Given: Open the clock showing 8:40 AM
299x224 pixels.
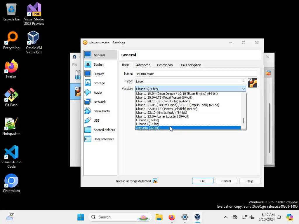Looking at the screenshot, I should point(267,217).
